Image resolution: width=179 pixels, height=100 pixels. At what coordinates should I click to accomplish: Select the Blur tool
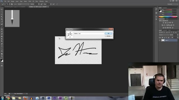[2, 39]
